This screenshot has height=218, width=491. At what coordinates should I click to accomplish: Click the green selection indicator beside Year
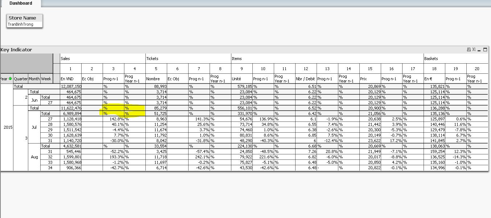pyautogui.click(x=10, y=78)
